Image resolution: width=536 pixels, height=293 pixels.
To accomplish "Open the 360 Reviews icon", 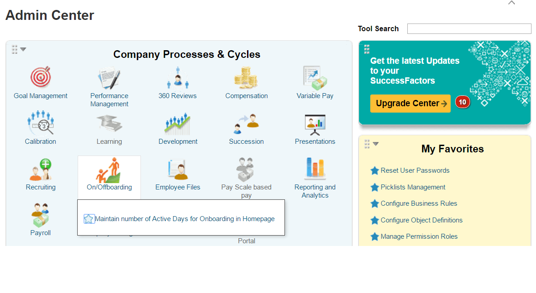I will click(x=177, y=77).
